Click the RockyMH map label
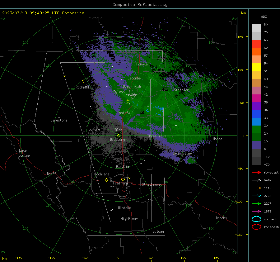 tap(82, 87)
